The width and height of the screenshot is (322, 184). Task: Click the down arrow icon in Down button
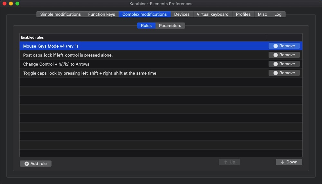pos(283,162)
